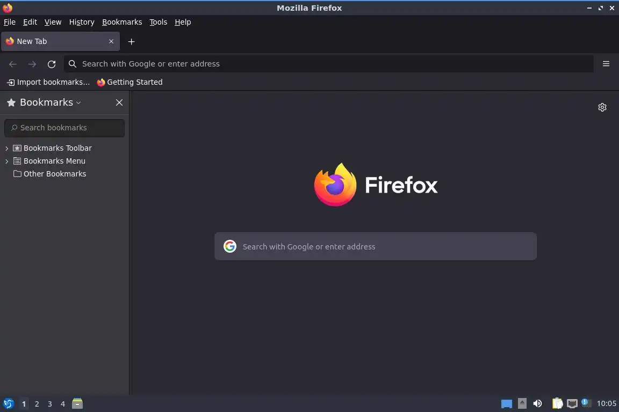The width and height of the screenshot is (619, 412).
Task: Close the Bookmarks sidebar
Action: coord(119,102)
